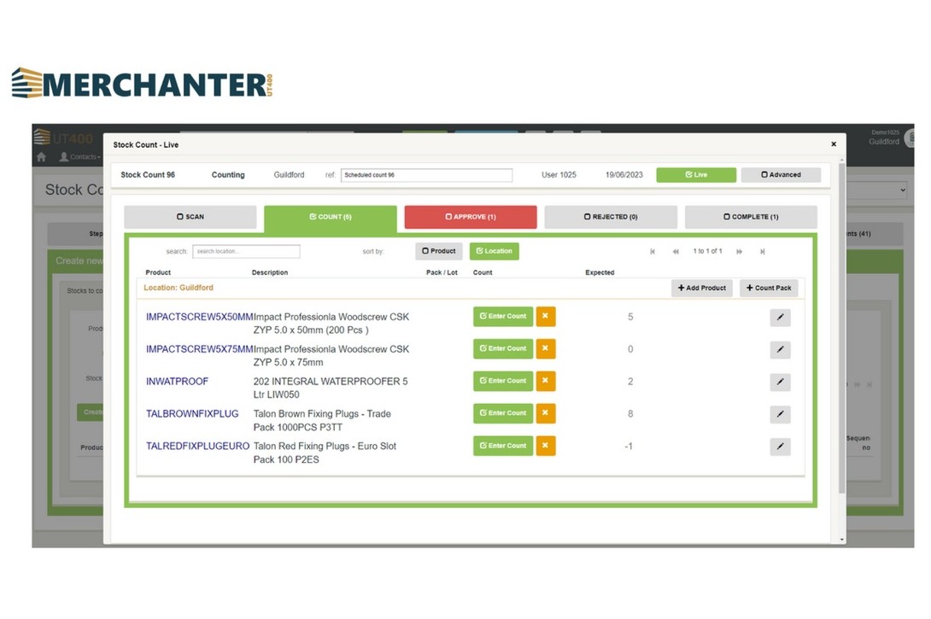Click orange X button for TALBROWNFIXPLUG row
The image size is (931, 619).
point(546,413)
